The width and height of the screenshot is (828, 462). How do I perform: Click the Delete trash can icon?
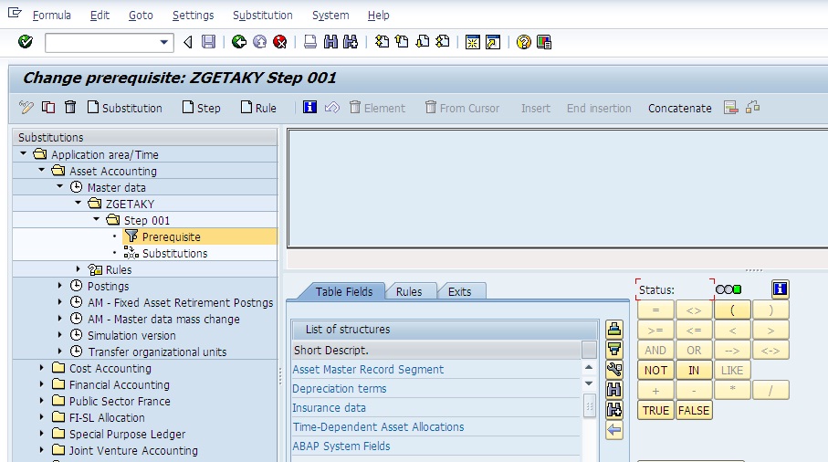tap(70, 108)
